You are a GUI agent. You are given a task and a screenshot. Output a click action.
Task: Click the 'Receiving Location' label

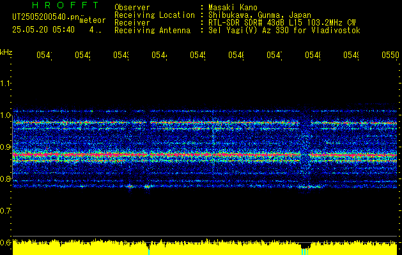(155, 15)
